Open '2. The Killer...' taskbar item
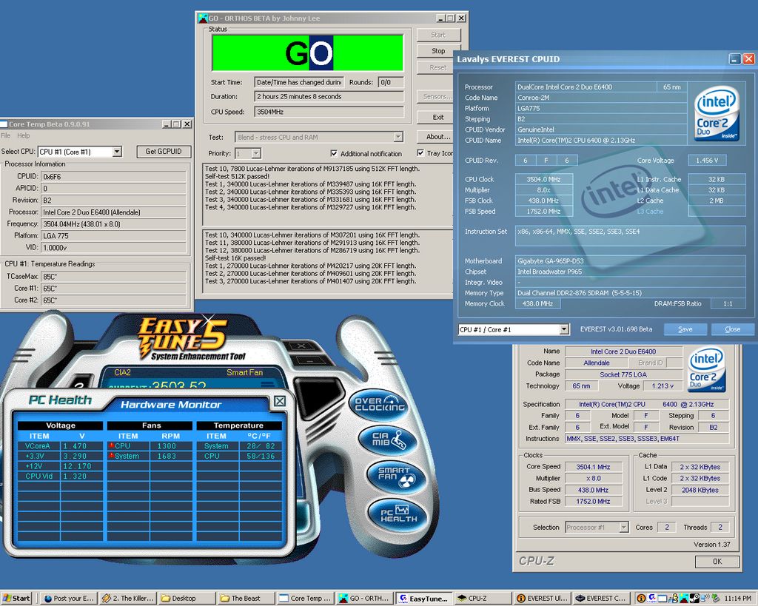Screen dimensions: 758x606 (128, 599)
